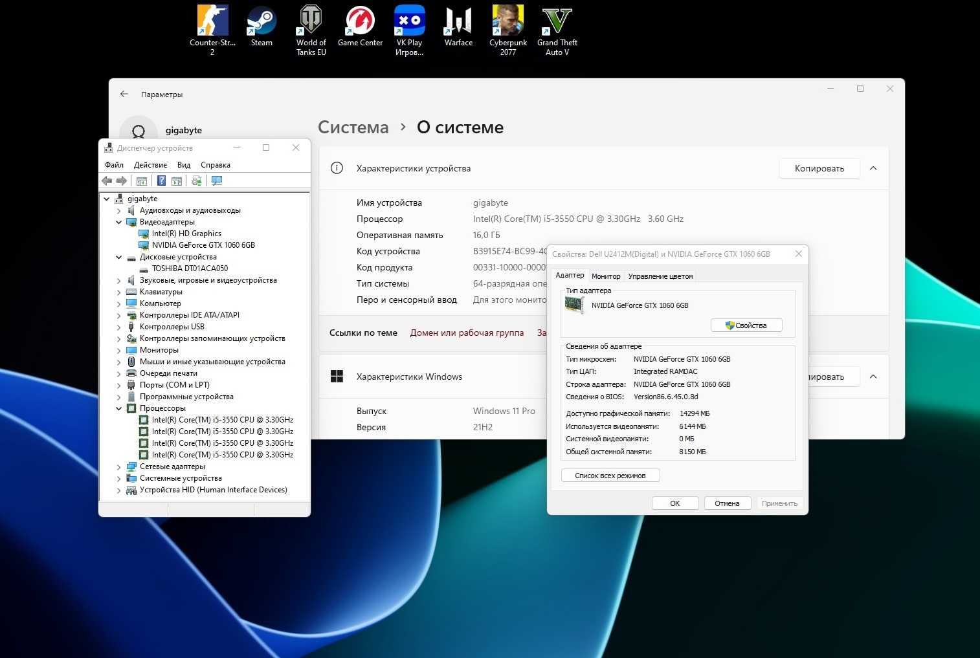
Task: Click the processor value Intel(R) Core(TM) i5-3550 in settings
Action: (x=578, y=219)
